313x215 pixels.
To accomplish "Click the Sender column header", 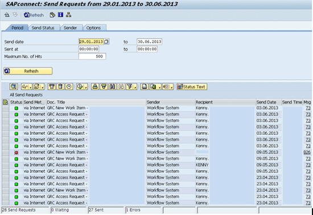I will click(x=171, y=102).
